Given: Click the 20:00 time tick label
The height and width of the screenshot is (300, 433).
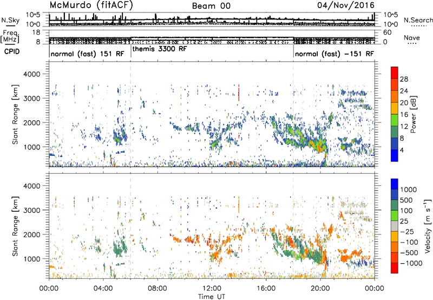Looking at the screenshot, I should [320, 289].
